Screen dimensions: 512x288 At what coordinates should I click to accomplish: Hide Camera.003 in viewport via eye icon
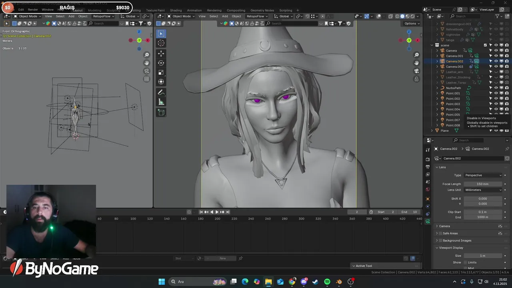pos(496,66)
